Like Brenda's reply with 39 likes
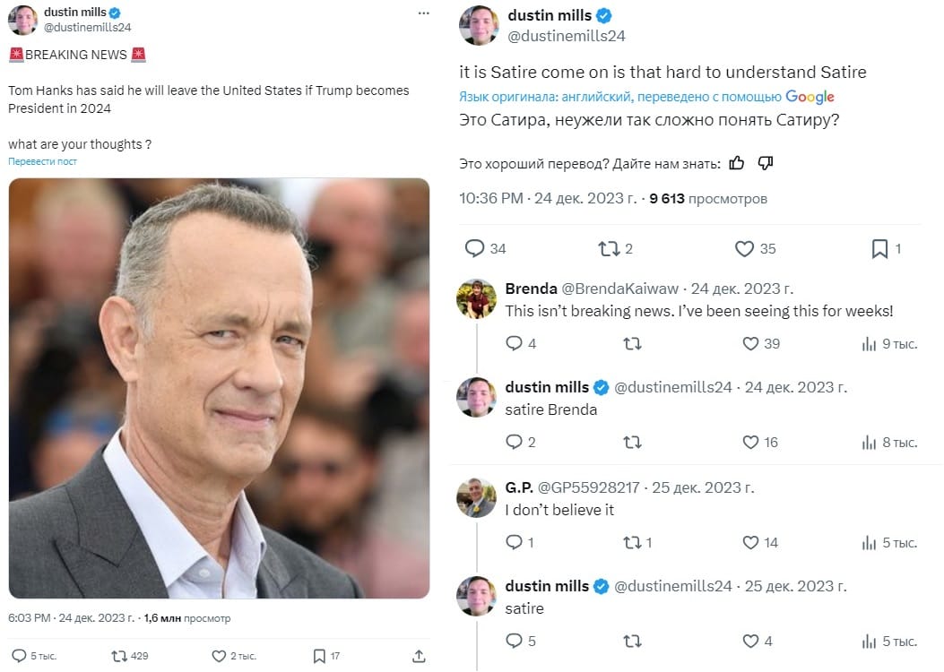The width and height of the screenshot is (944, 672). [x=750, y=343]
